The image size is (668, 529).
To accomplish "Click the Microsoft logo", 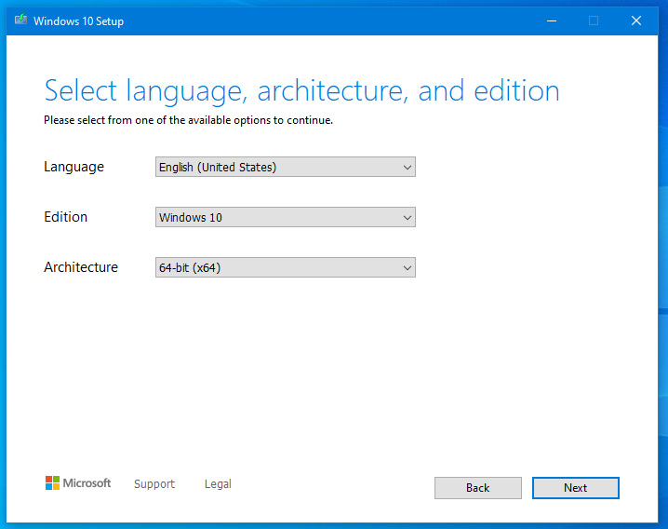I will [x=78, y=483].
